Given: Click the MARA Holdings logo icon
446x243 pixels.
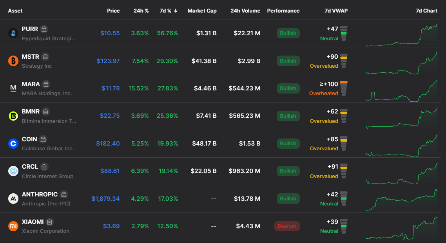Looking at the screenshot, I should (x=13, y=88).
